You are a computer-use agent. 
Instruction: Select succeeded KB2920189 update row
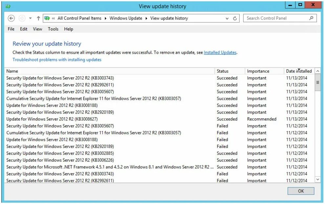(x=159, y=112)
